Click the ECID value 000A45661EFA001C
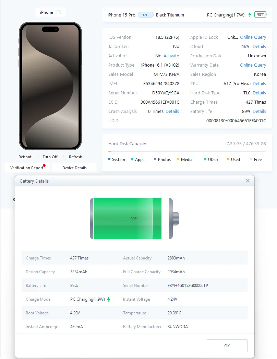Screen dimensions: 277x359 coord(160,102)
